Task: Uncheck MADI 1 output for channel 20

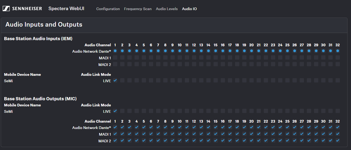Action: tap(252, 134)
